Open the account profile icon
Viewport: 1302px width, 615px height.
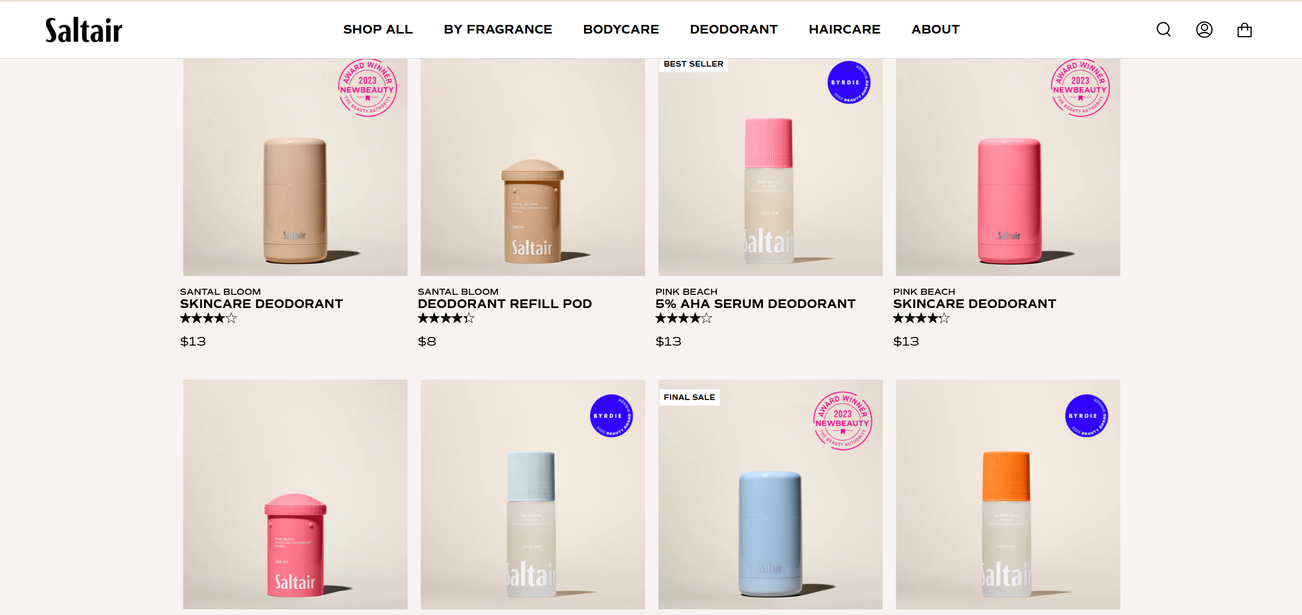(x=1204, y=29)
